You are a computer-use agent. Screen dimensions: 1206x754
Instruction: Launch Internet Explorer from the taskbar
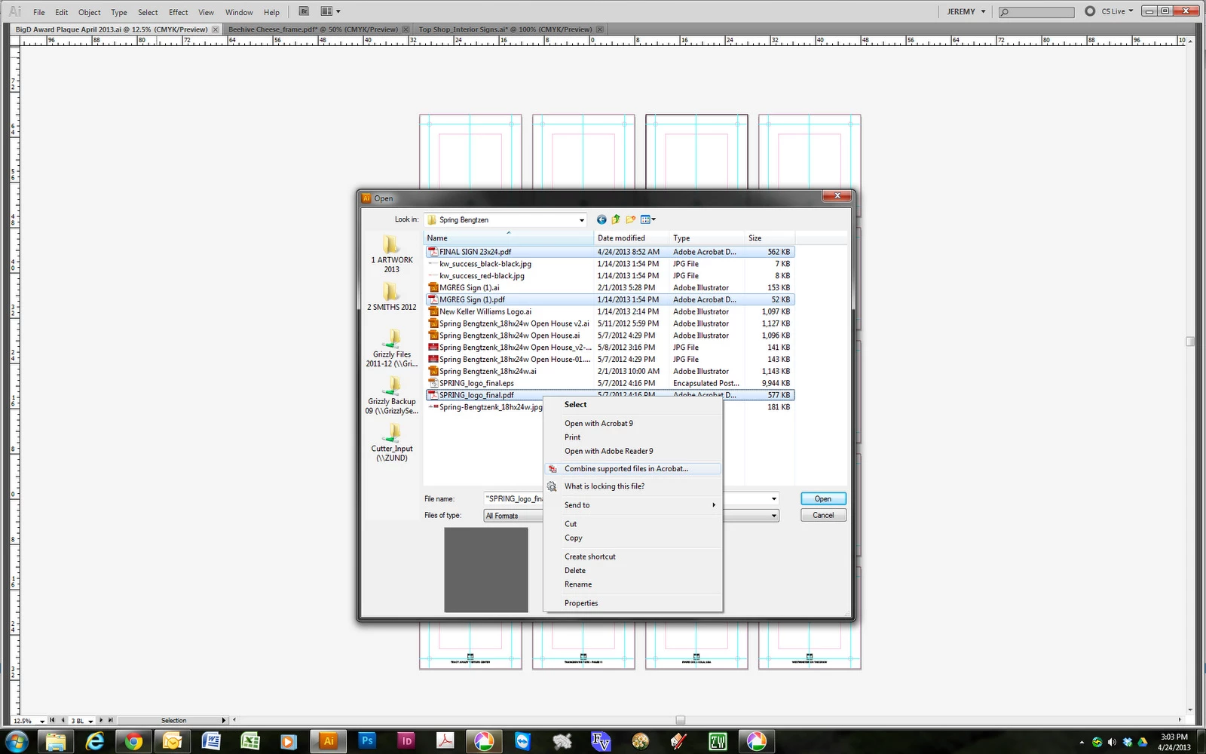coord(94,741)
